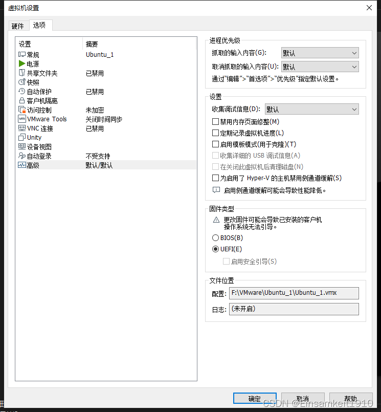Check 禁用内存页面修整(M) checkbox
This screenshot has width=381, height=412.
[x=215, y=122]
